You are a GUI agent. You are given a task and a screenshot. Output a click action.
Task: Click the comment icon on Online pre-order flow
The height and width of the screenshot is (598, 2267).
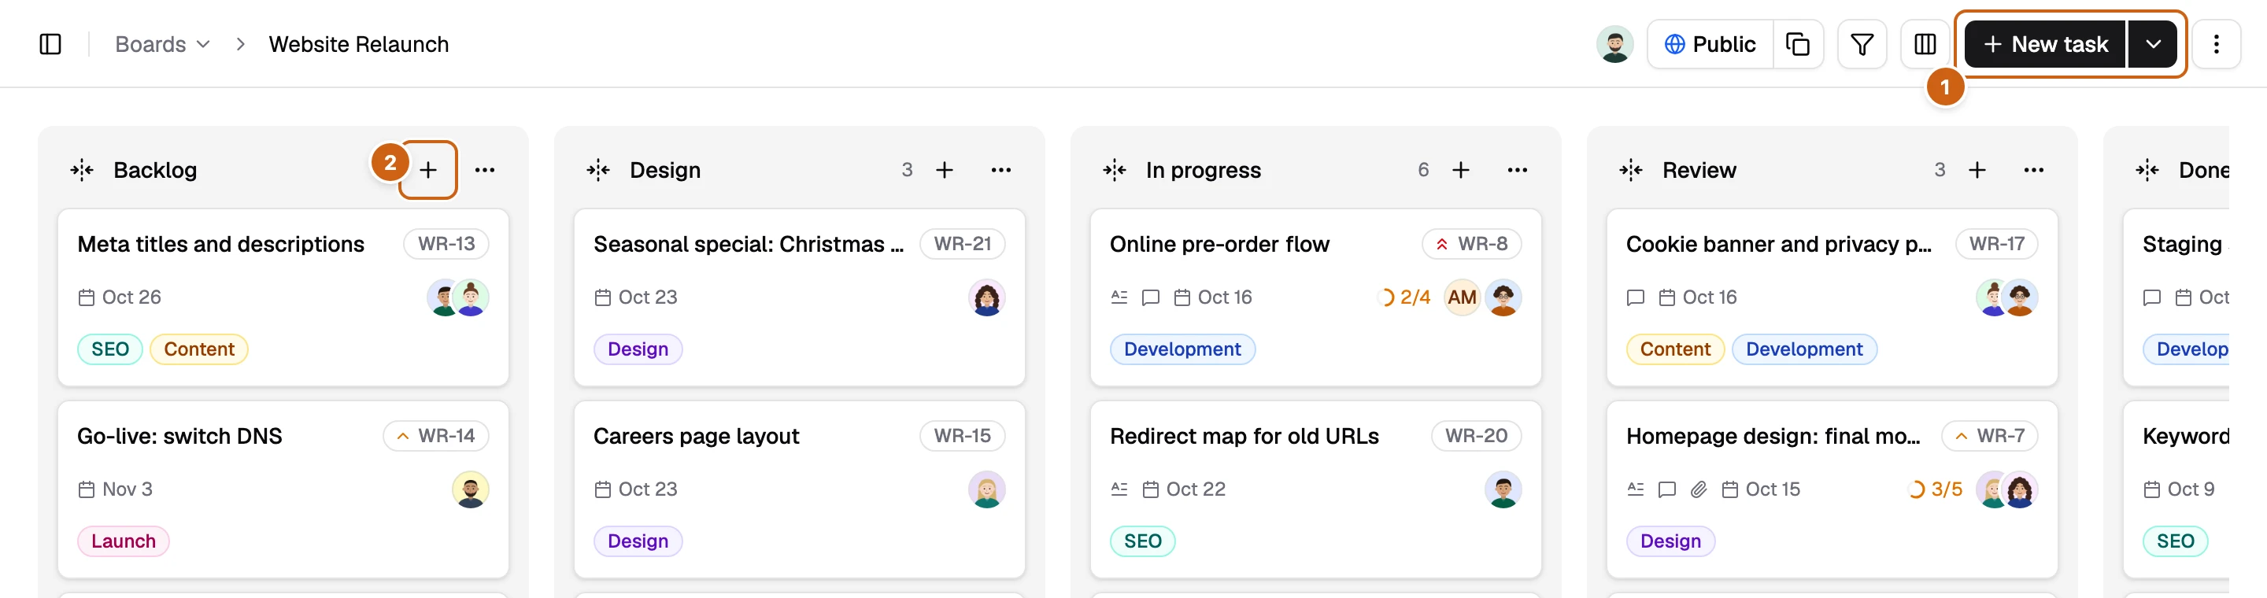coord(1150,297)
